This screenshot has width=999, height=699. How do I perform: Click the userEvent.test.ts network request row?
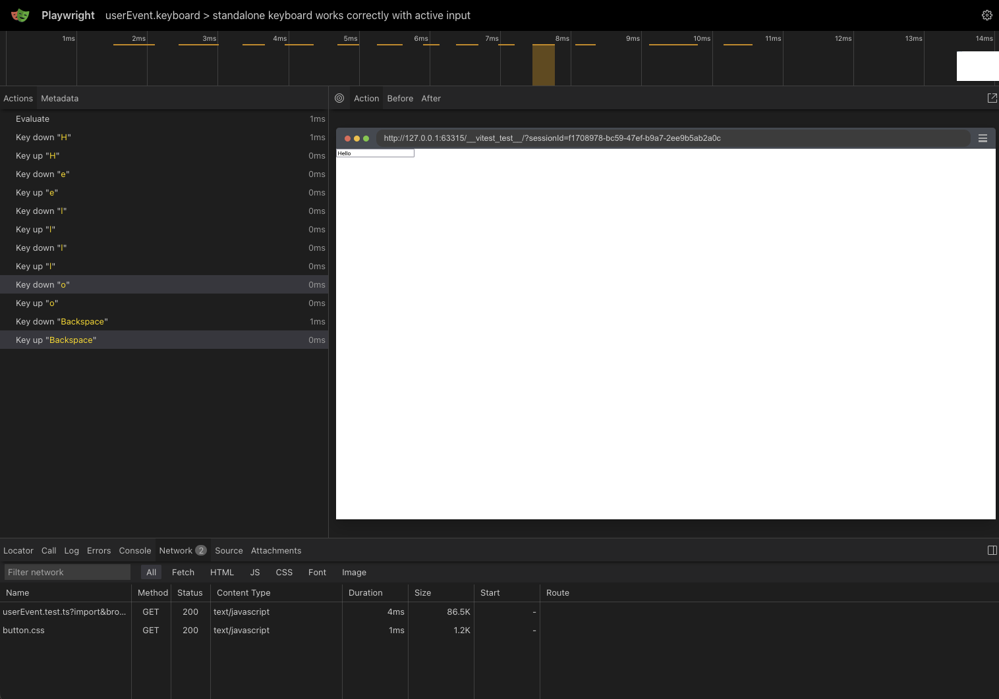point(66,611)
